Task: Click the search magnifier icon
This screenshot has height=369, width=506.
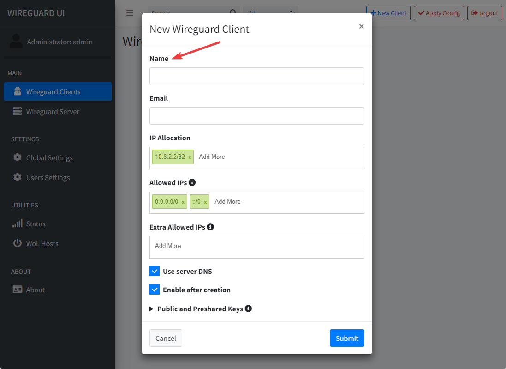Action: coord(232,12)
